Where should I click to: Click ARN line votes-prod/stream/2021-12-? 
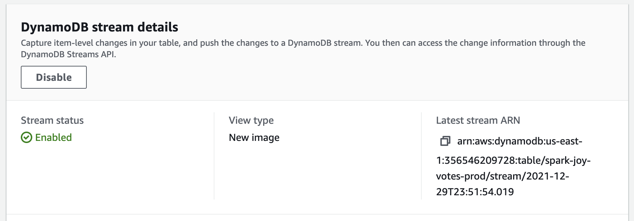(502, 176)
